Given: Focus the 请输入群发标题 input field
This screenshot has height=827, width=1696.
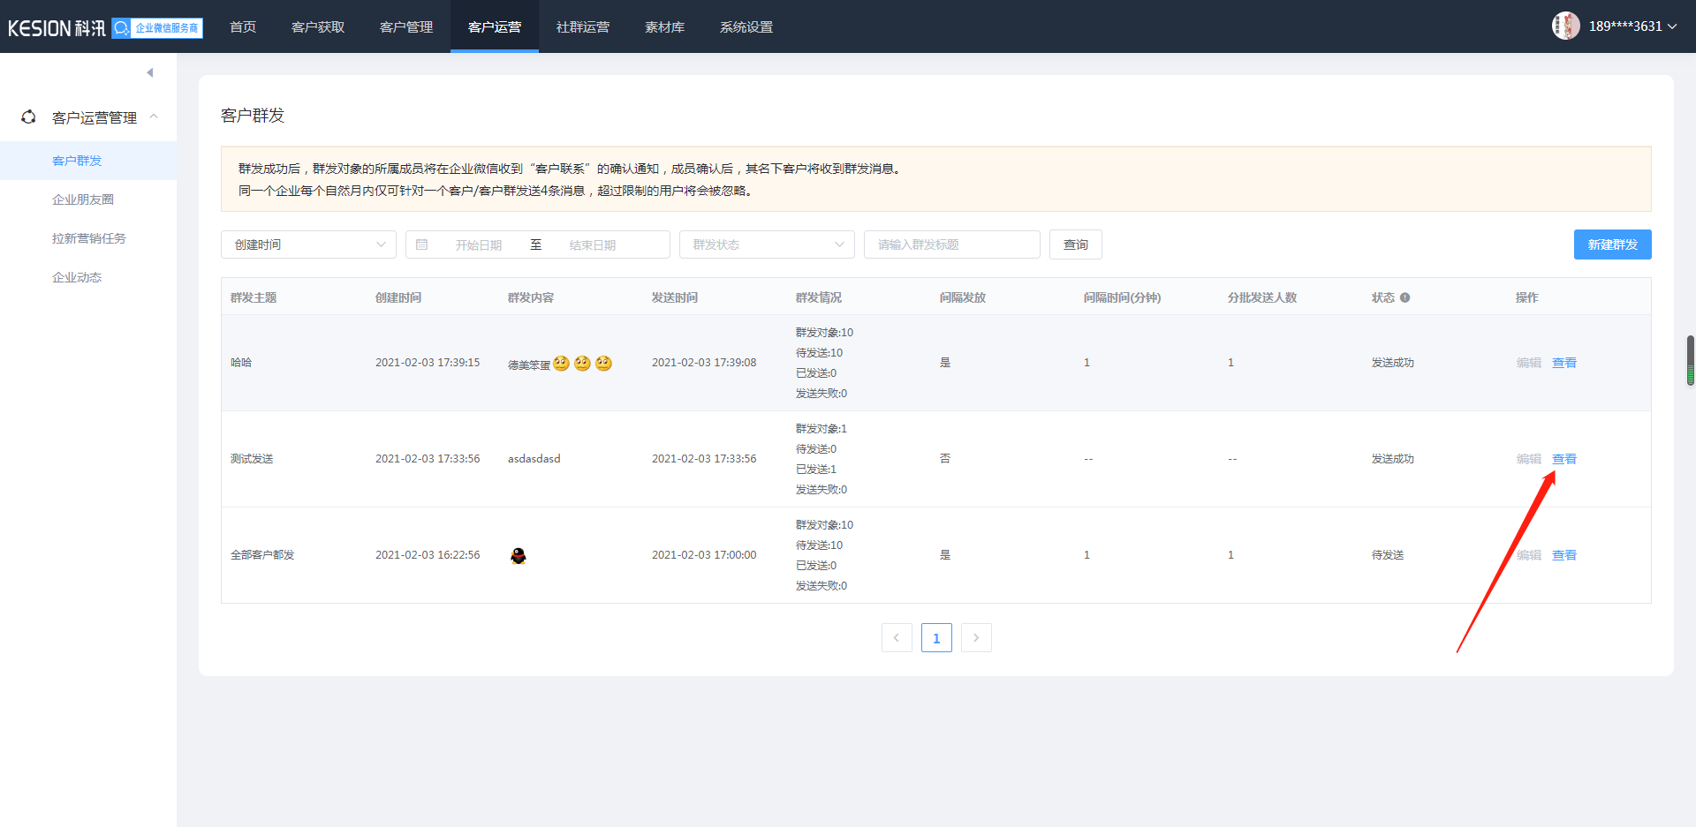Looking at the screenshot, I should click(x=951, y=244).
